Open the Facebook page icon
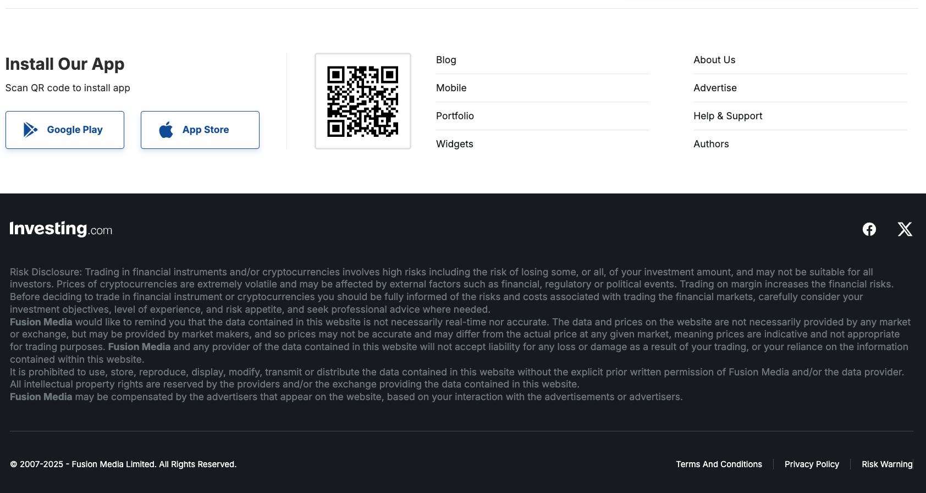Screen dimensions: 926x493 coord(869,229)
